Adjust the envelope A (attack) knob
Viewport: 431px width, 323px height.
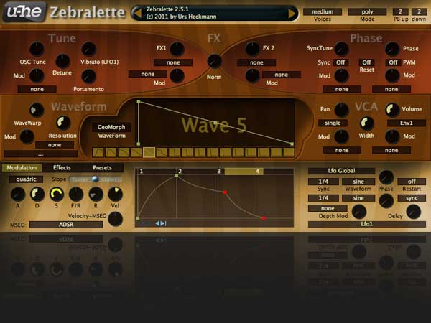coord(17,195)
